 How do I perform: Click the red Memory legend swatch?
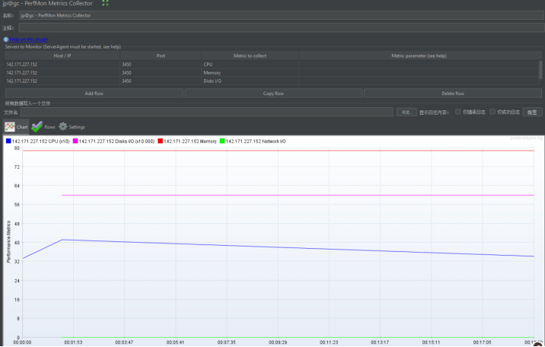pos(160,142)
